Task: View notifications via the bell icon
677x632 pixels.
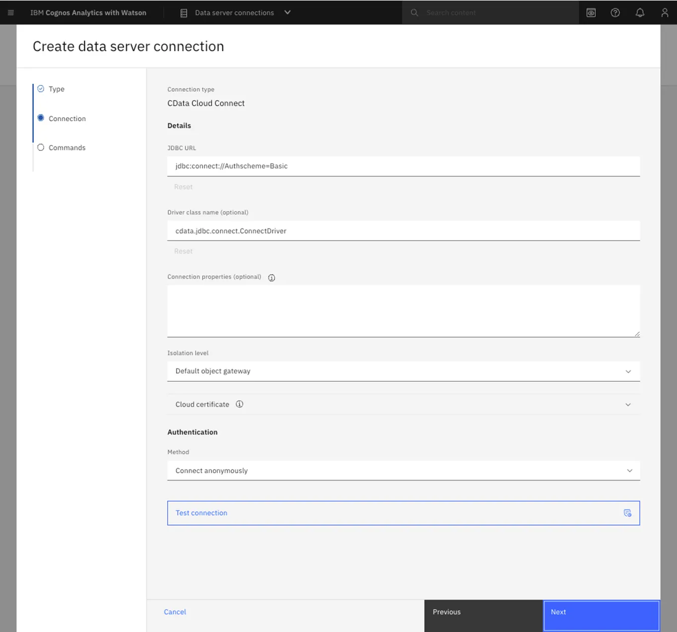Action: (640, 12)
